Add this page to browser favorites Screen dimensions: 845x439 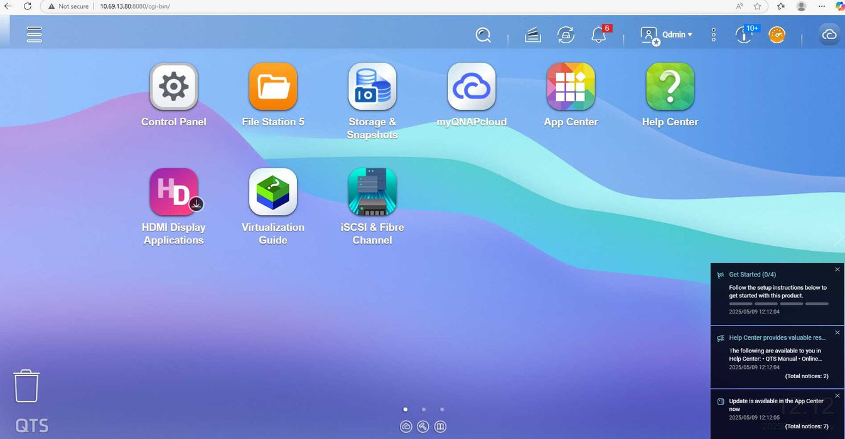pyautogui.click(x=758, y=6)
